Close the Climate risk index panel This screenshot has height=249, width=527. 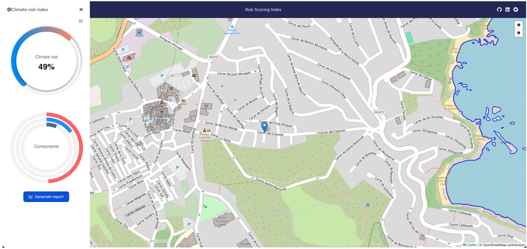tap(81, 9)
